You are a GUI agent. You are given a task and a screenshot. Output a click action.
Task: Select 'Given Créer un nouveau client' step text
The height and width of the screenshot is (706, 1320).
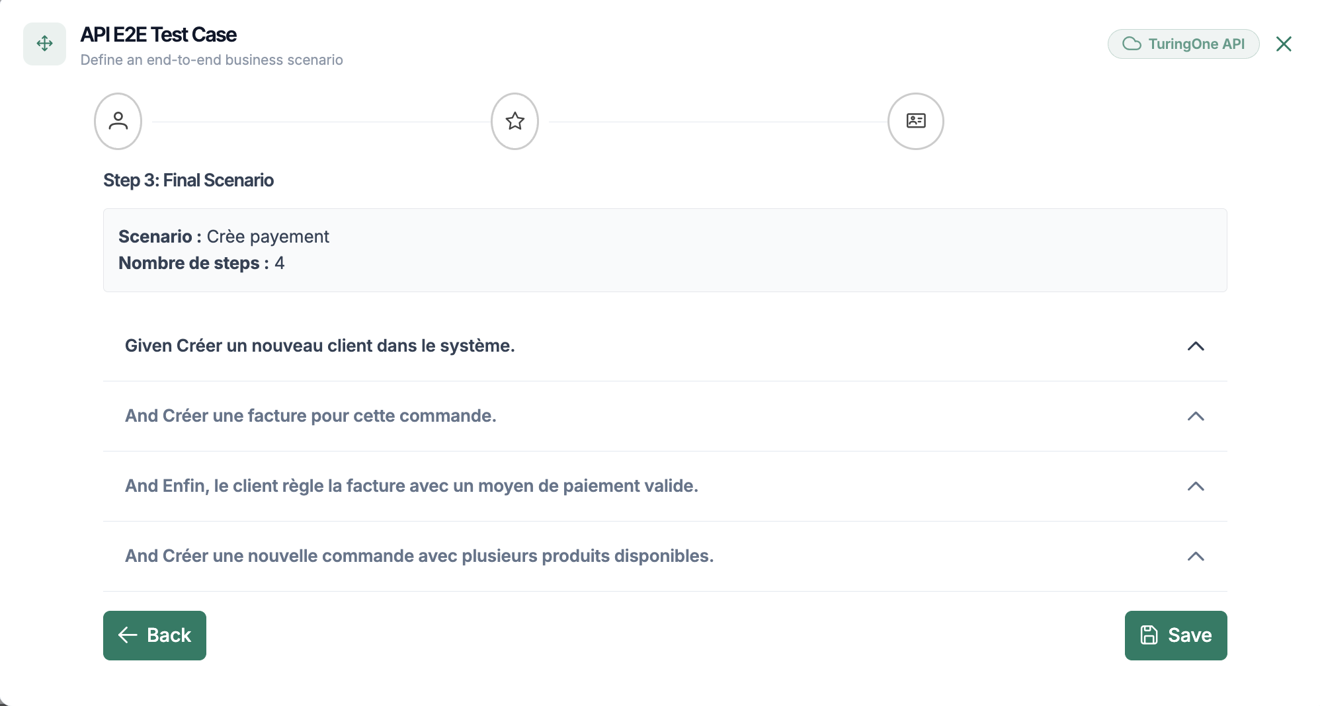319,346
